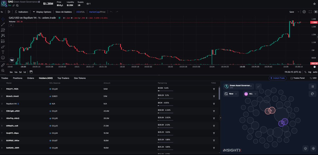Filter transactions for wallet 9sRGN5...3BfR
The height and width of the screenshot is (155, 318).
[214, 148]
